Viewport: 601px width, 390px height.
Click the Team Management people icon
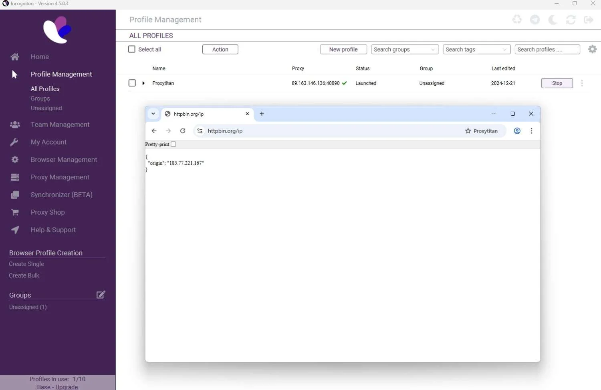(15, 125)
